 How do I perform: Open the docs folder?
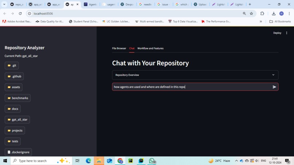[x=13, y=109]
